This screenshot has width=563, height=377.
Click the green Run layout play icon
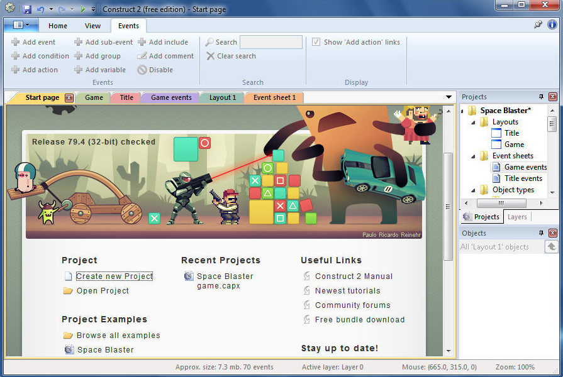tap(83, 9)
